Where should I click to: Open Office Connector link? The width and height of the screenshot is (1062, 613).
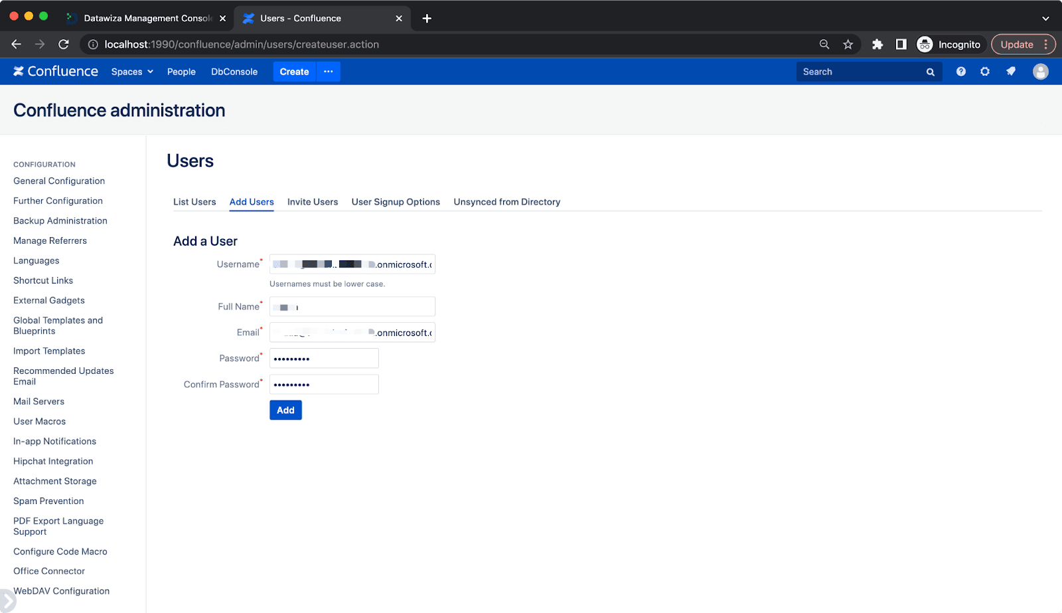coord(49,570)
